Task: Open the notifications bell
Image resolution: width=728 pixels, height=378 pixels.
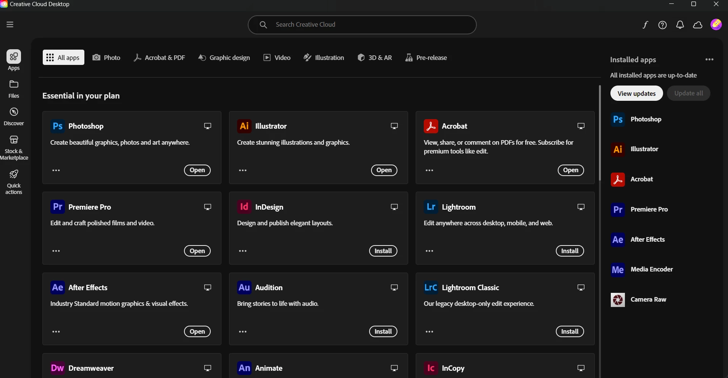Action: click(x=680, y=25)
